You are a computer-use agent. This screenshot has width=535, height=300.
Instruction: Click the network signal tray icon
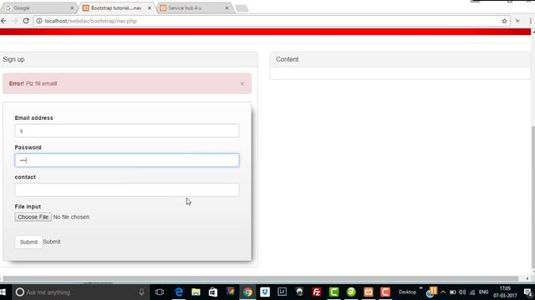[x=472, y=292]
